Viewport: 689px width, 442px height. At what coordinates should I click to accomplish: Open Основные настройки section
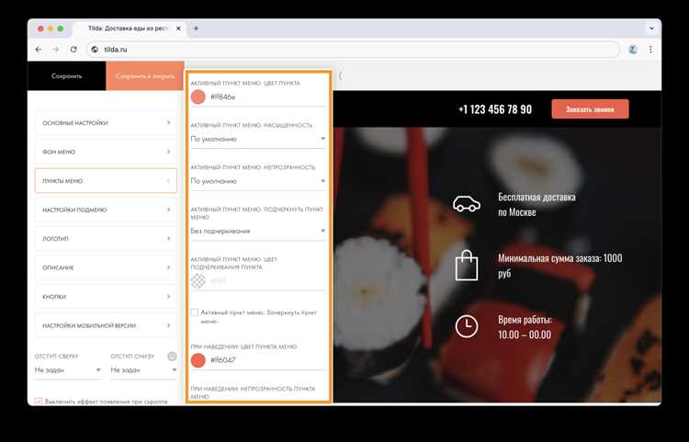click(106, 123)
